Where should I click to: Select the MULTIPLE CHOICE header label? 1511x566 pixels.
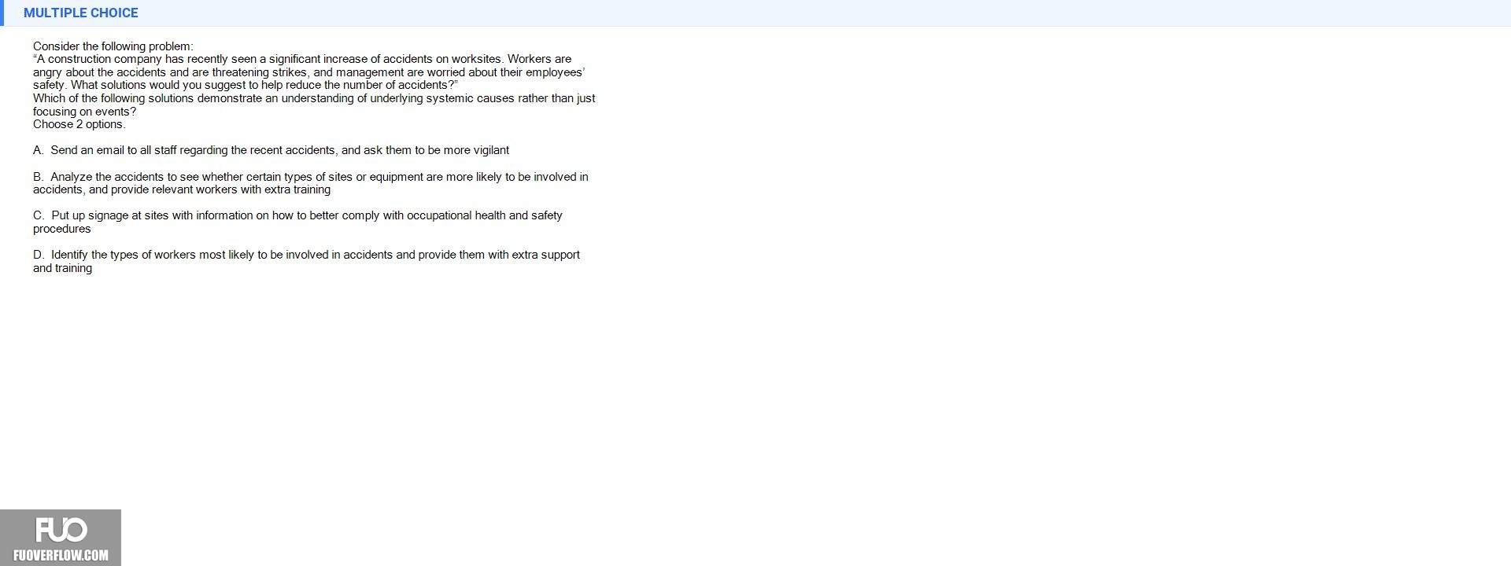click(x=81, y=13)
